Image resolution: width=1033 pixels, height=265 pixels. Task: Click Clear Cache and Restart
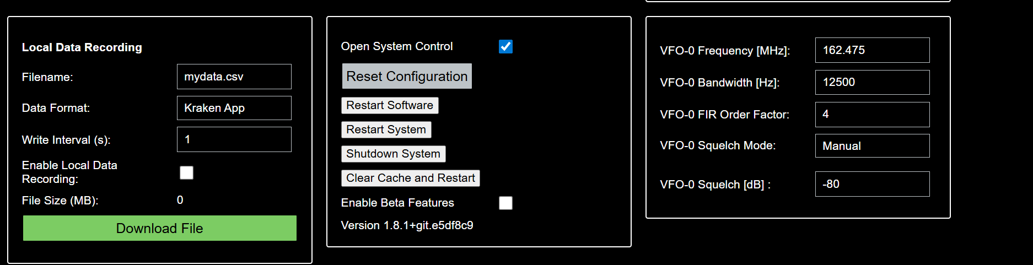coord(410,178)
